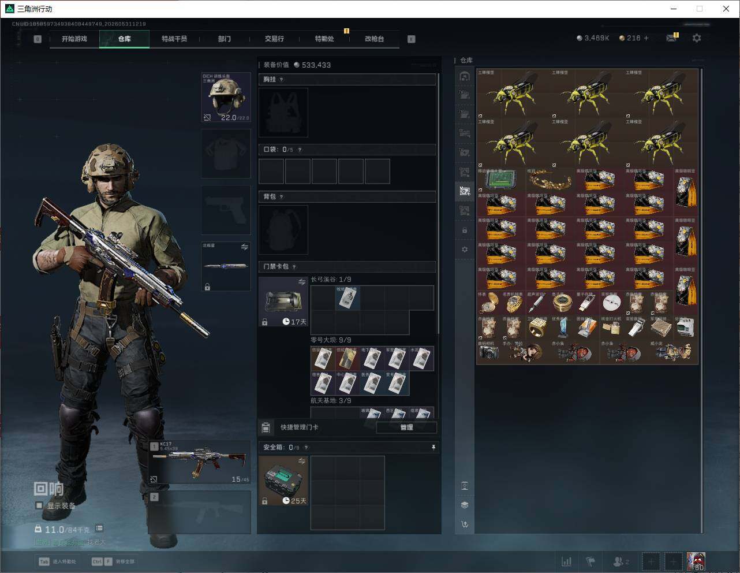Add premium currency with the plus icon
This screenshot has height=573, width=740.
click(x=646, y=38)
